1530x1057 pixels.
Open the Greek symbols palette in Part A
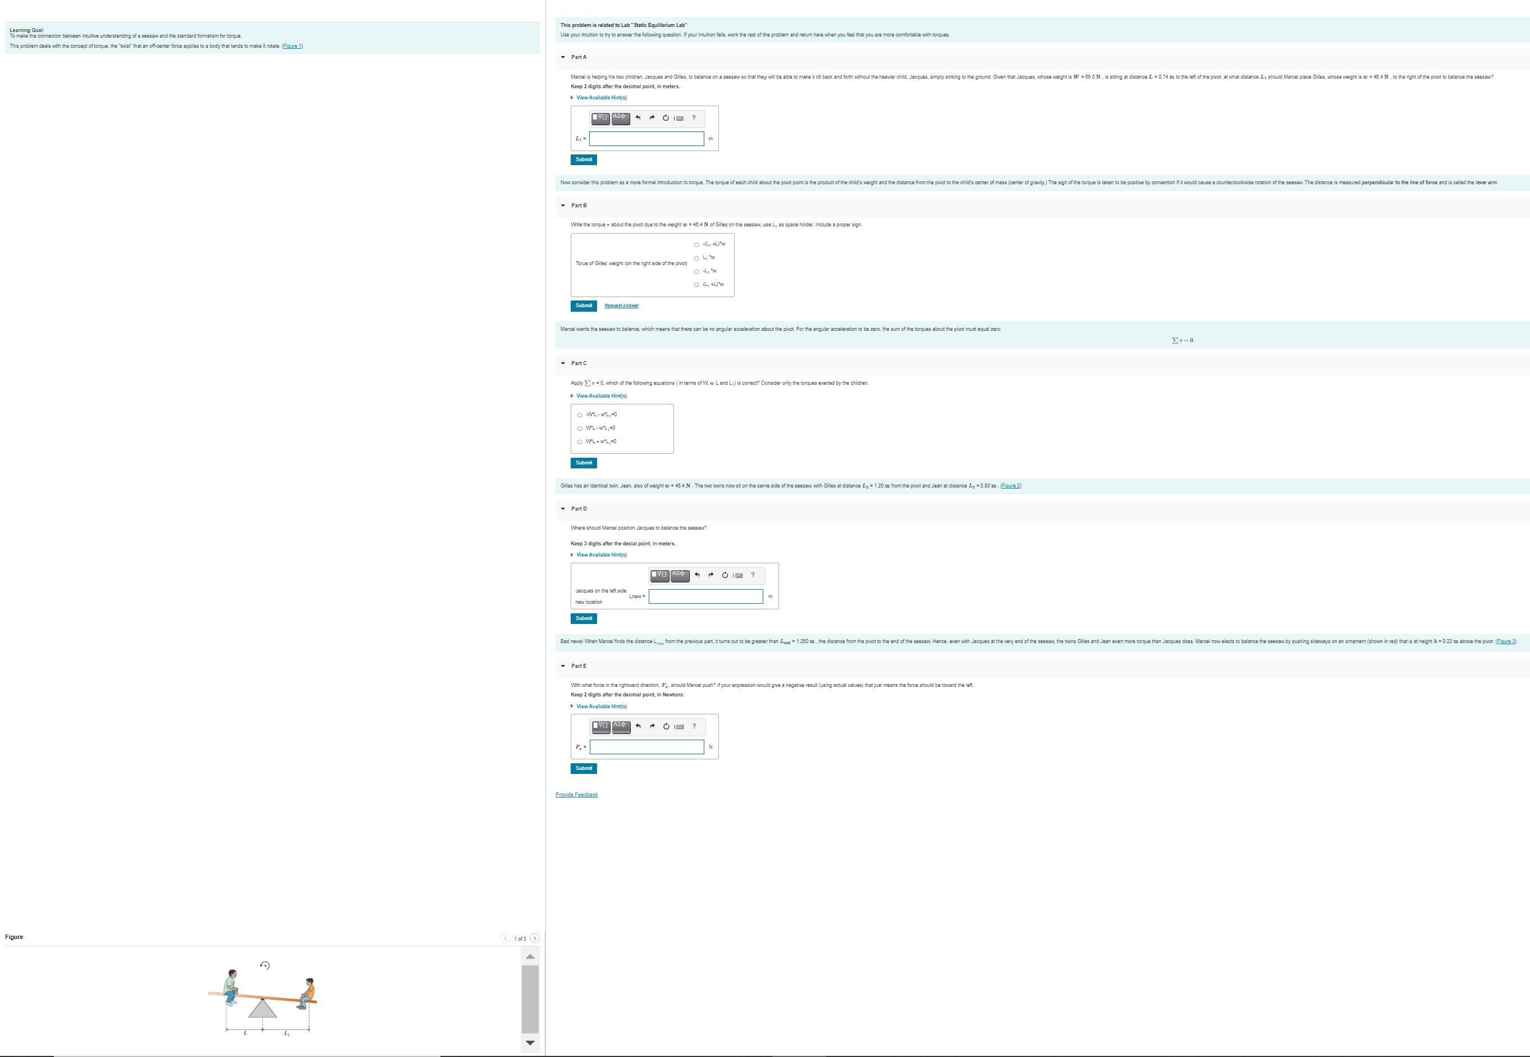(621, 118)
